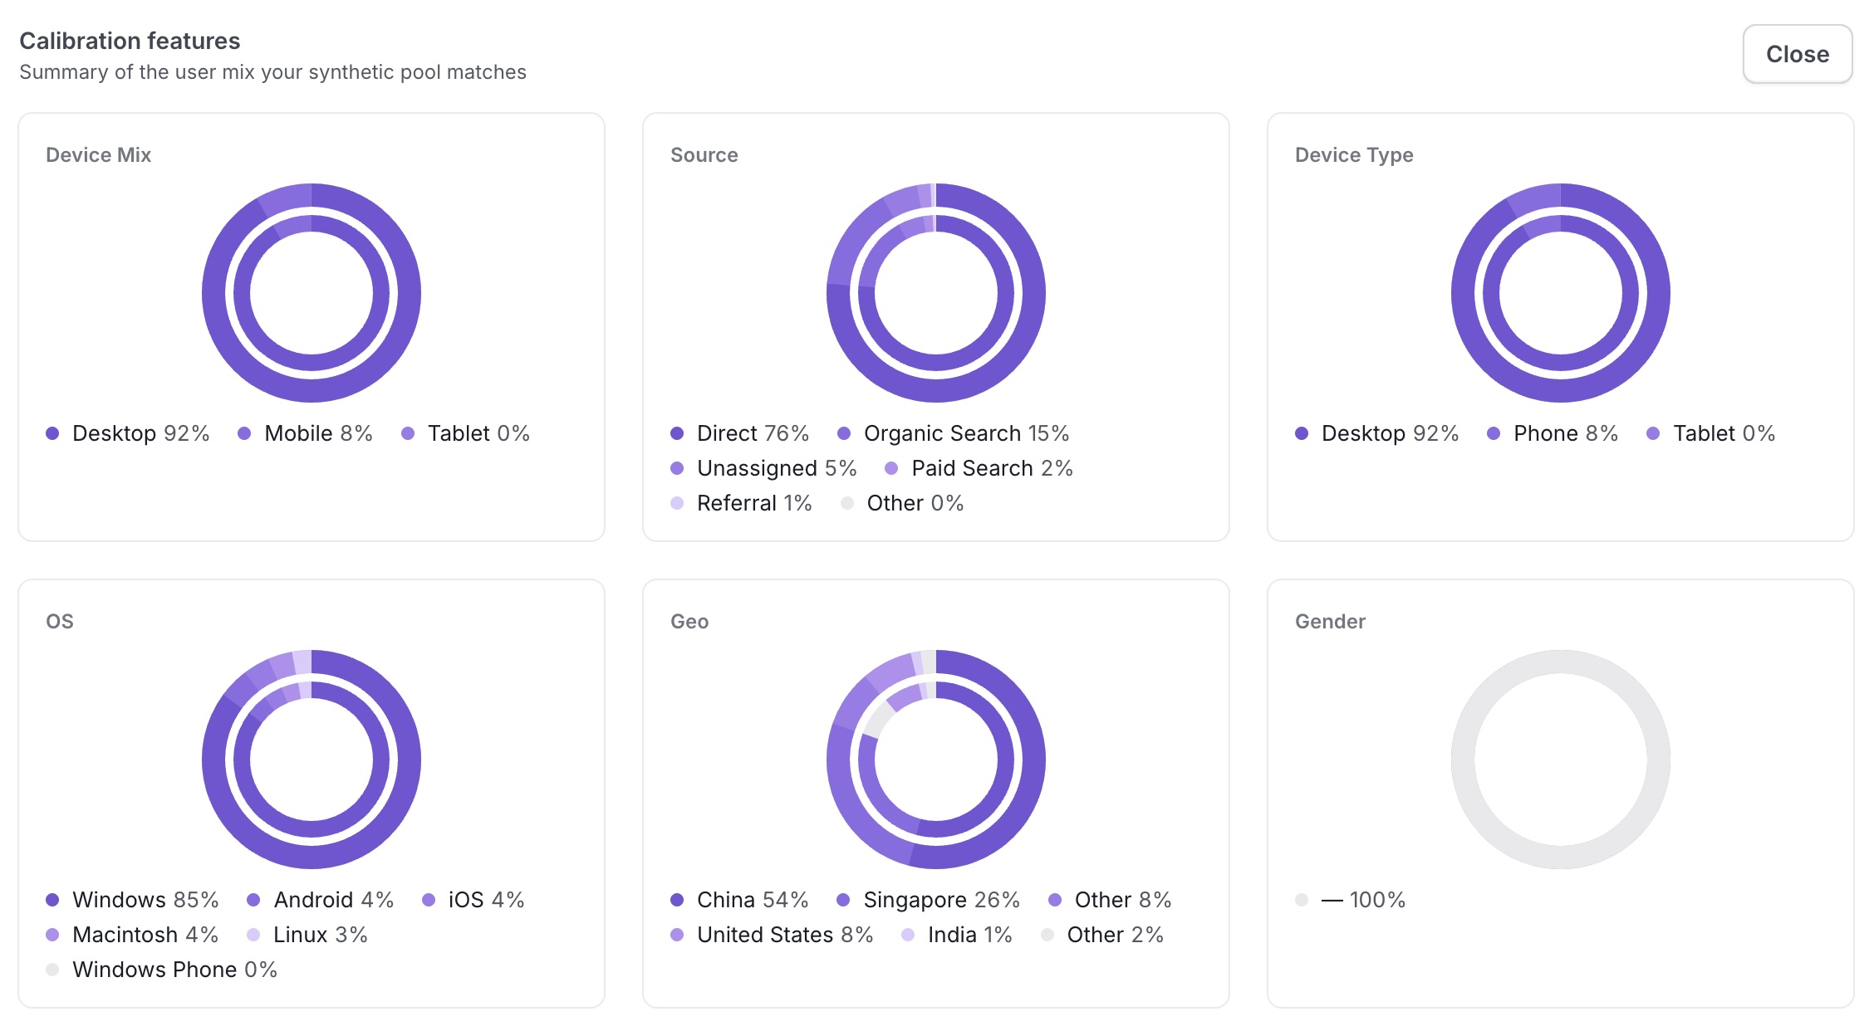Select the Linux 3% legend swatch

click(x=253, y=935)
